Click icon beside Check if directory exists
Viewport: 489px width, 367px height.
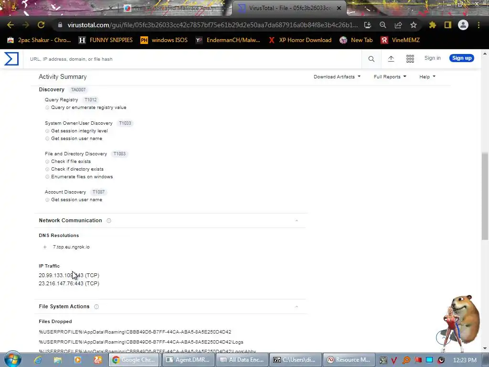[x=47, y=169]
